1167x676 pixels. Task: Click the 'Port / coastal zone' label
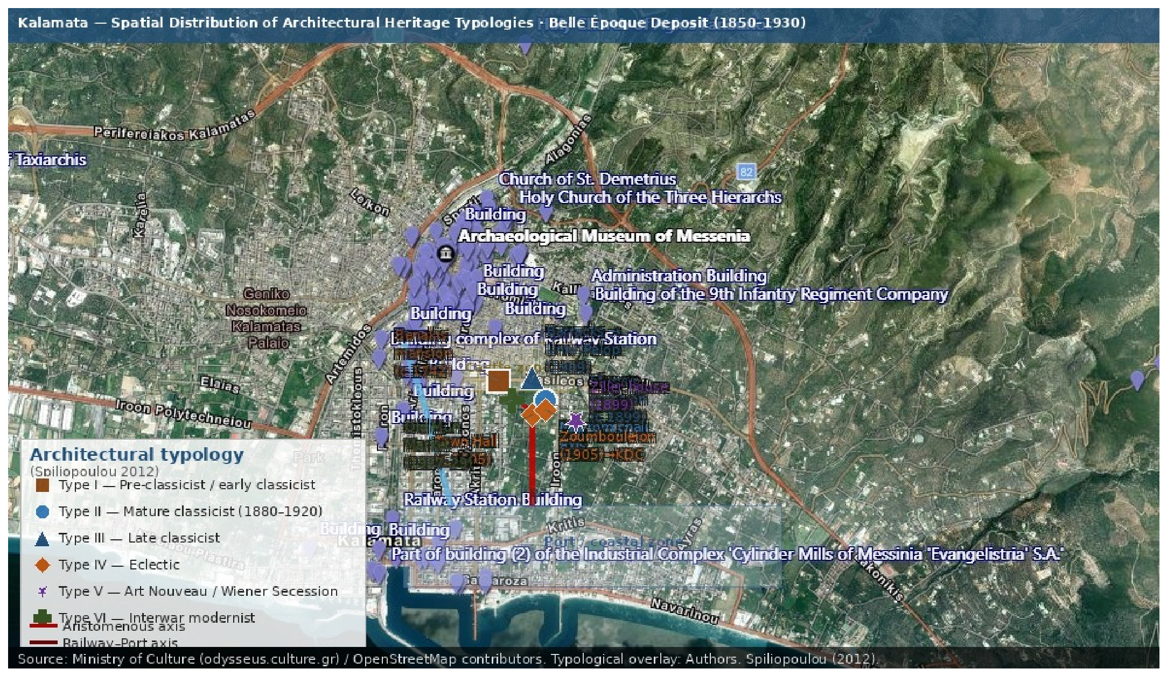612,541
